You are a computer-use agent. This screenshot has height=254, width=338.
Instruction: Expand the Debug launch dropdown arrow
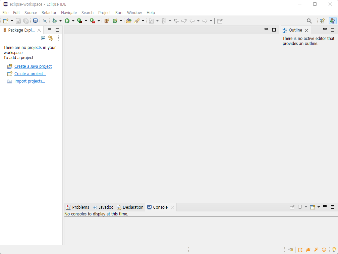coord(60,21)
